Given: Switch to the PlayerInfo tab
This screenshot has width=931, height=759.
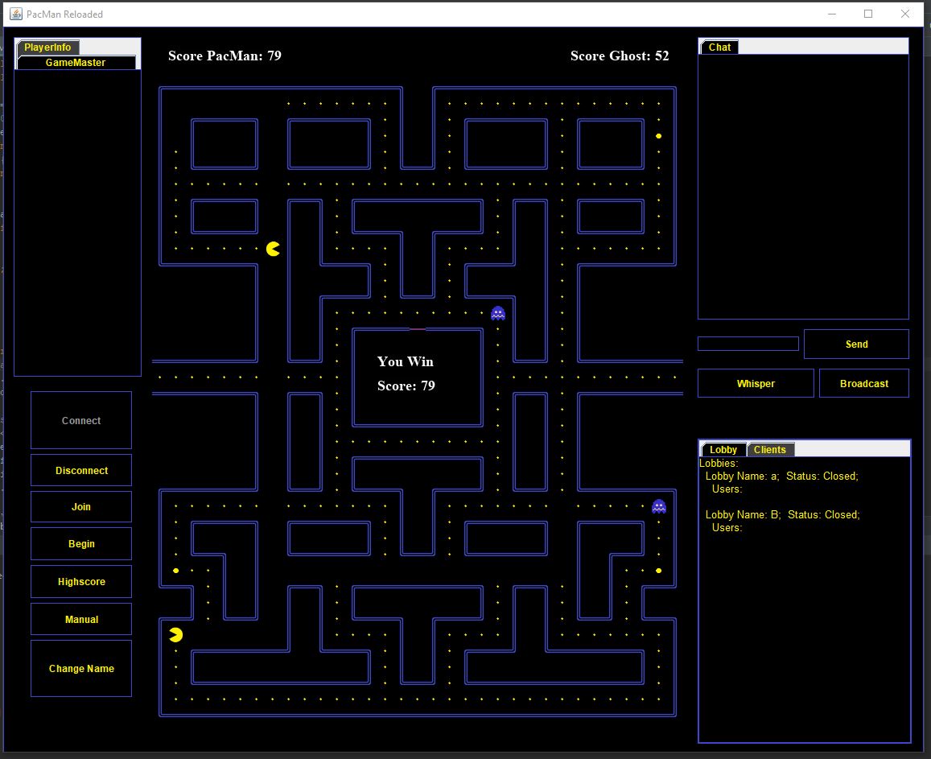Looking at the screenshot, I should point(47,47).
